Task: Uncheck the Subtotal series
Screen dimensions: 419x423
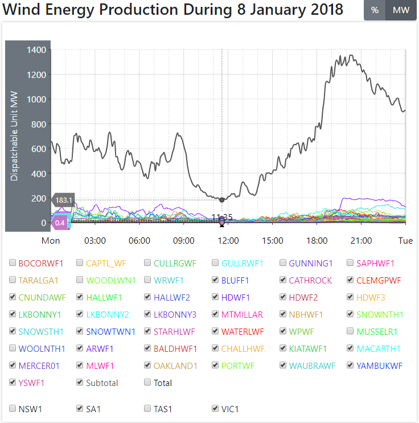Action: coord(80,383)
